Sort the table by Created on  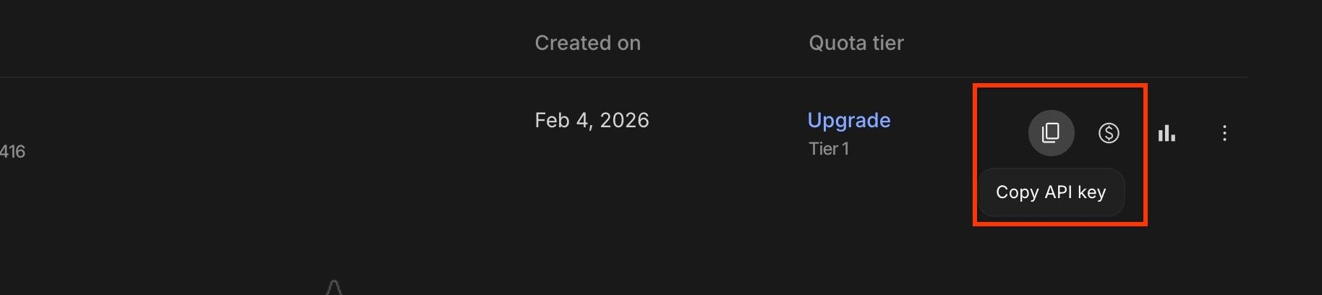click(x=587, y=43)
